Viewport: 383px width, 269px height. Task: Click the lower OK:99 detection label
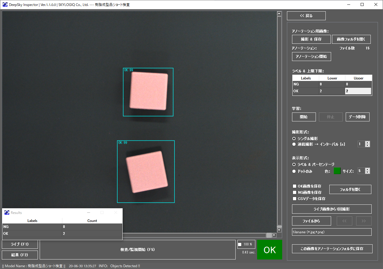coord(123,143)
